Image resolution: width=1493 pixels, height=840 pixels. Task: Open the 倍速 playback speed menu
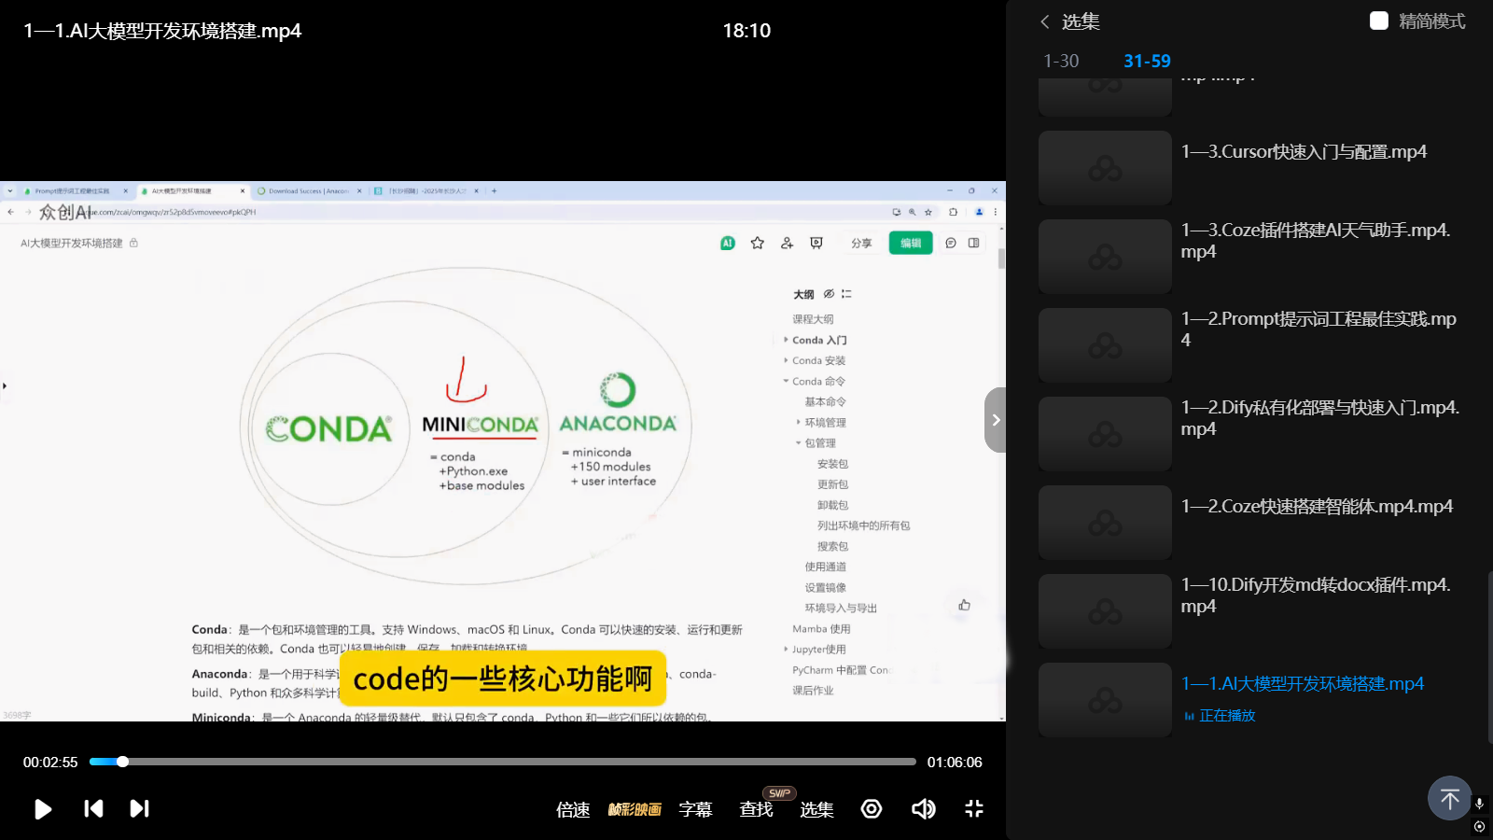click(573, 810)
